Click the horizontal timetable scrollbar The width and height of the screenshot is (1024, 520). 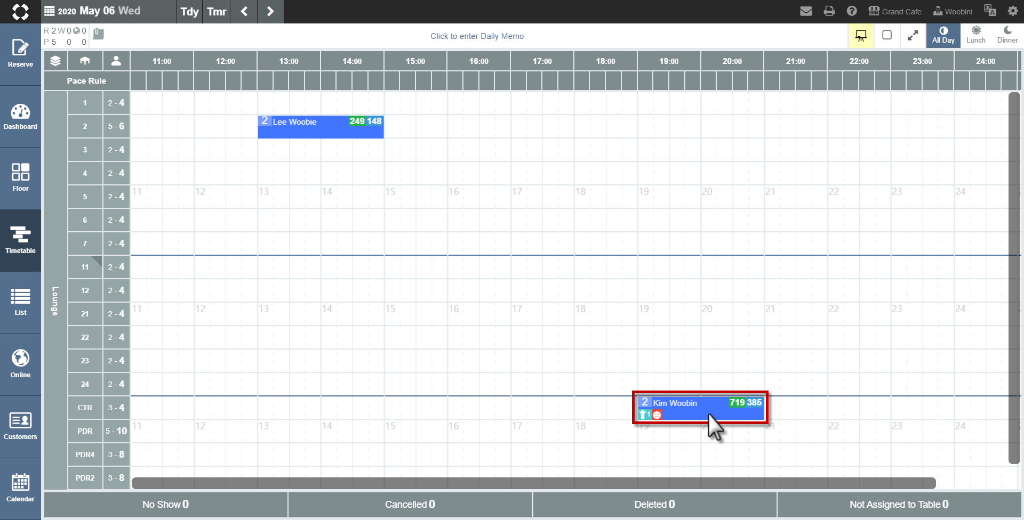[x=533, y=483]
